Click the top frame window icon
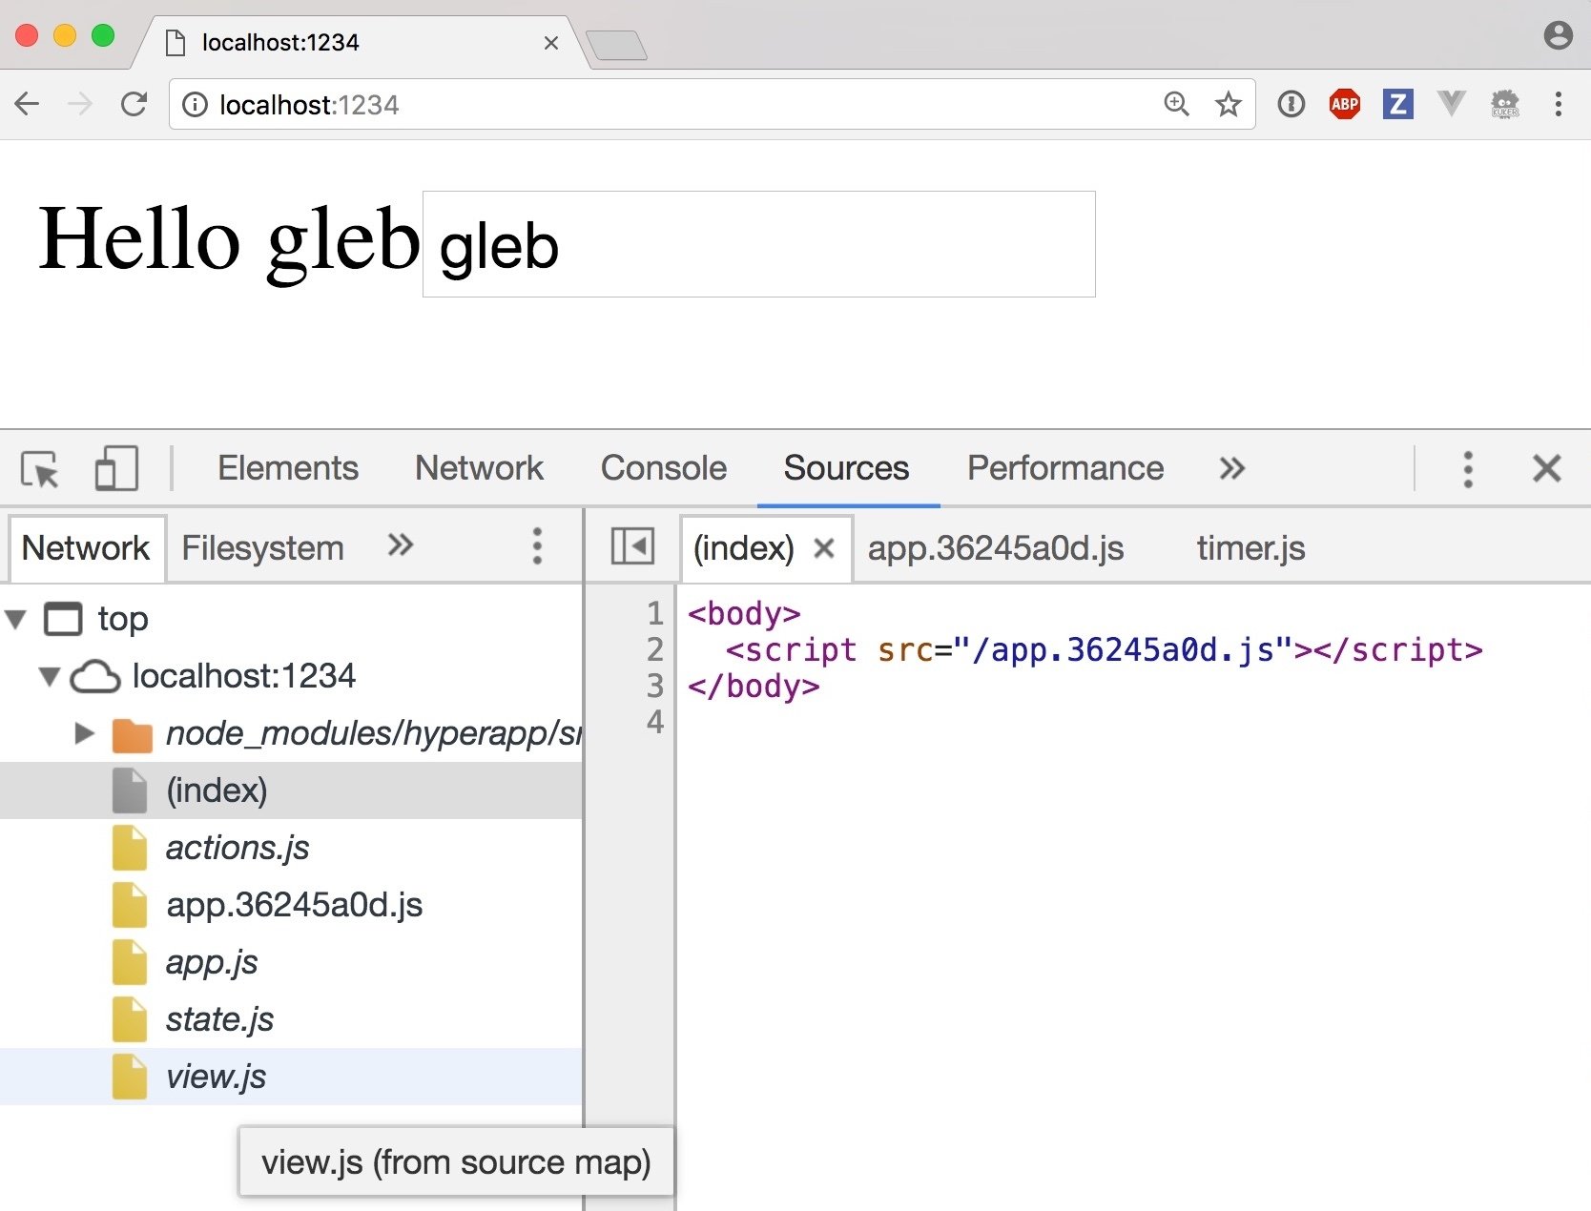This screenshot has width=1591, height=1211. 64,620
